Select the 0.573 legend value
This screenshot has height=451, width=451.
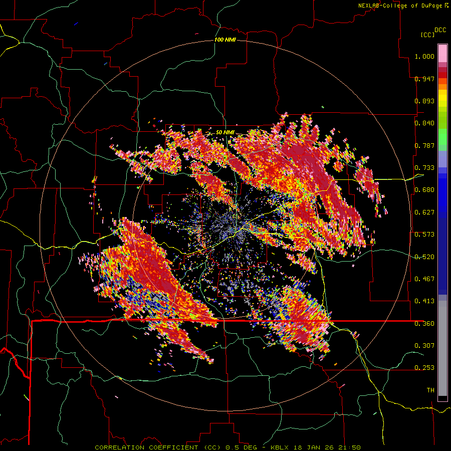coord(424,234)
